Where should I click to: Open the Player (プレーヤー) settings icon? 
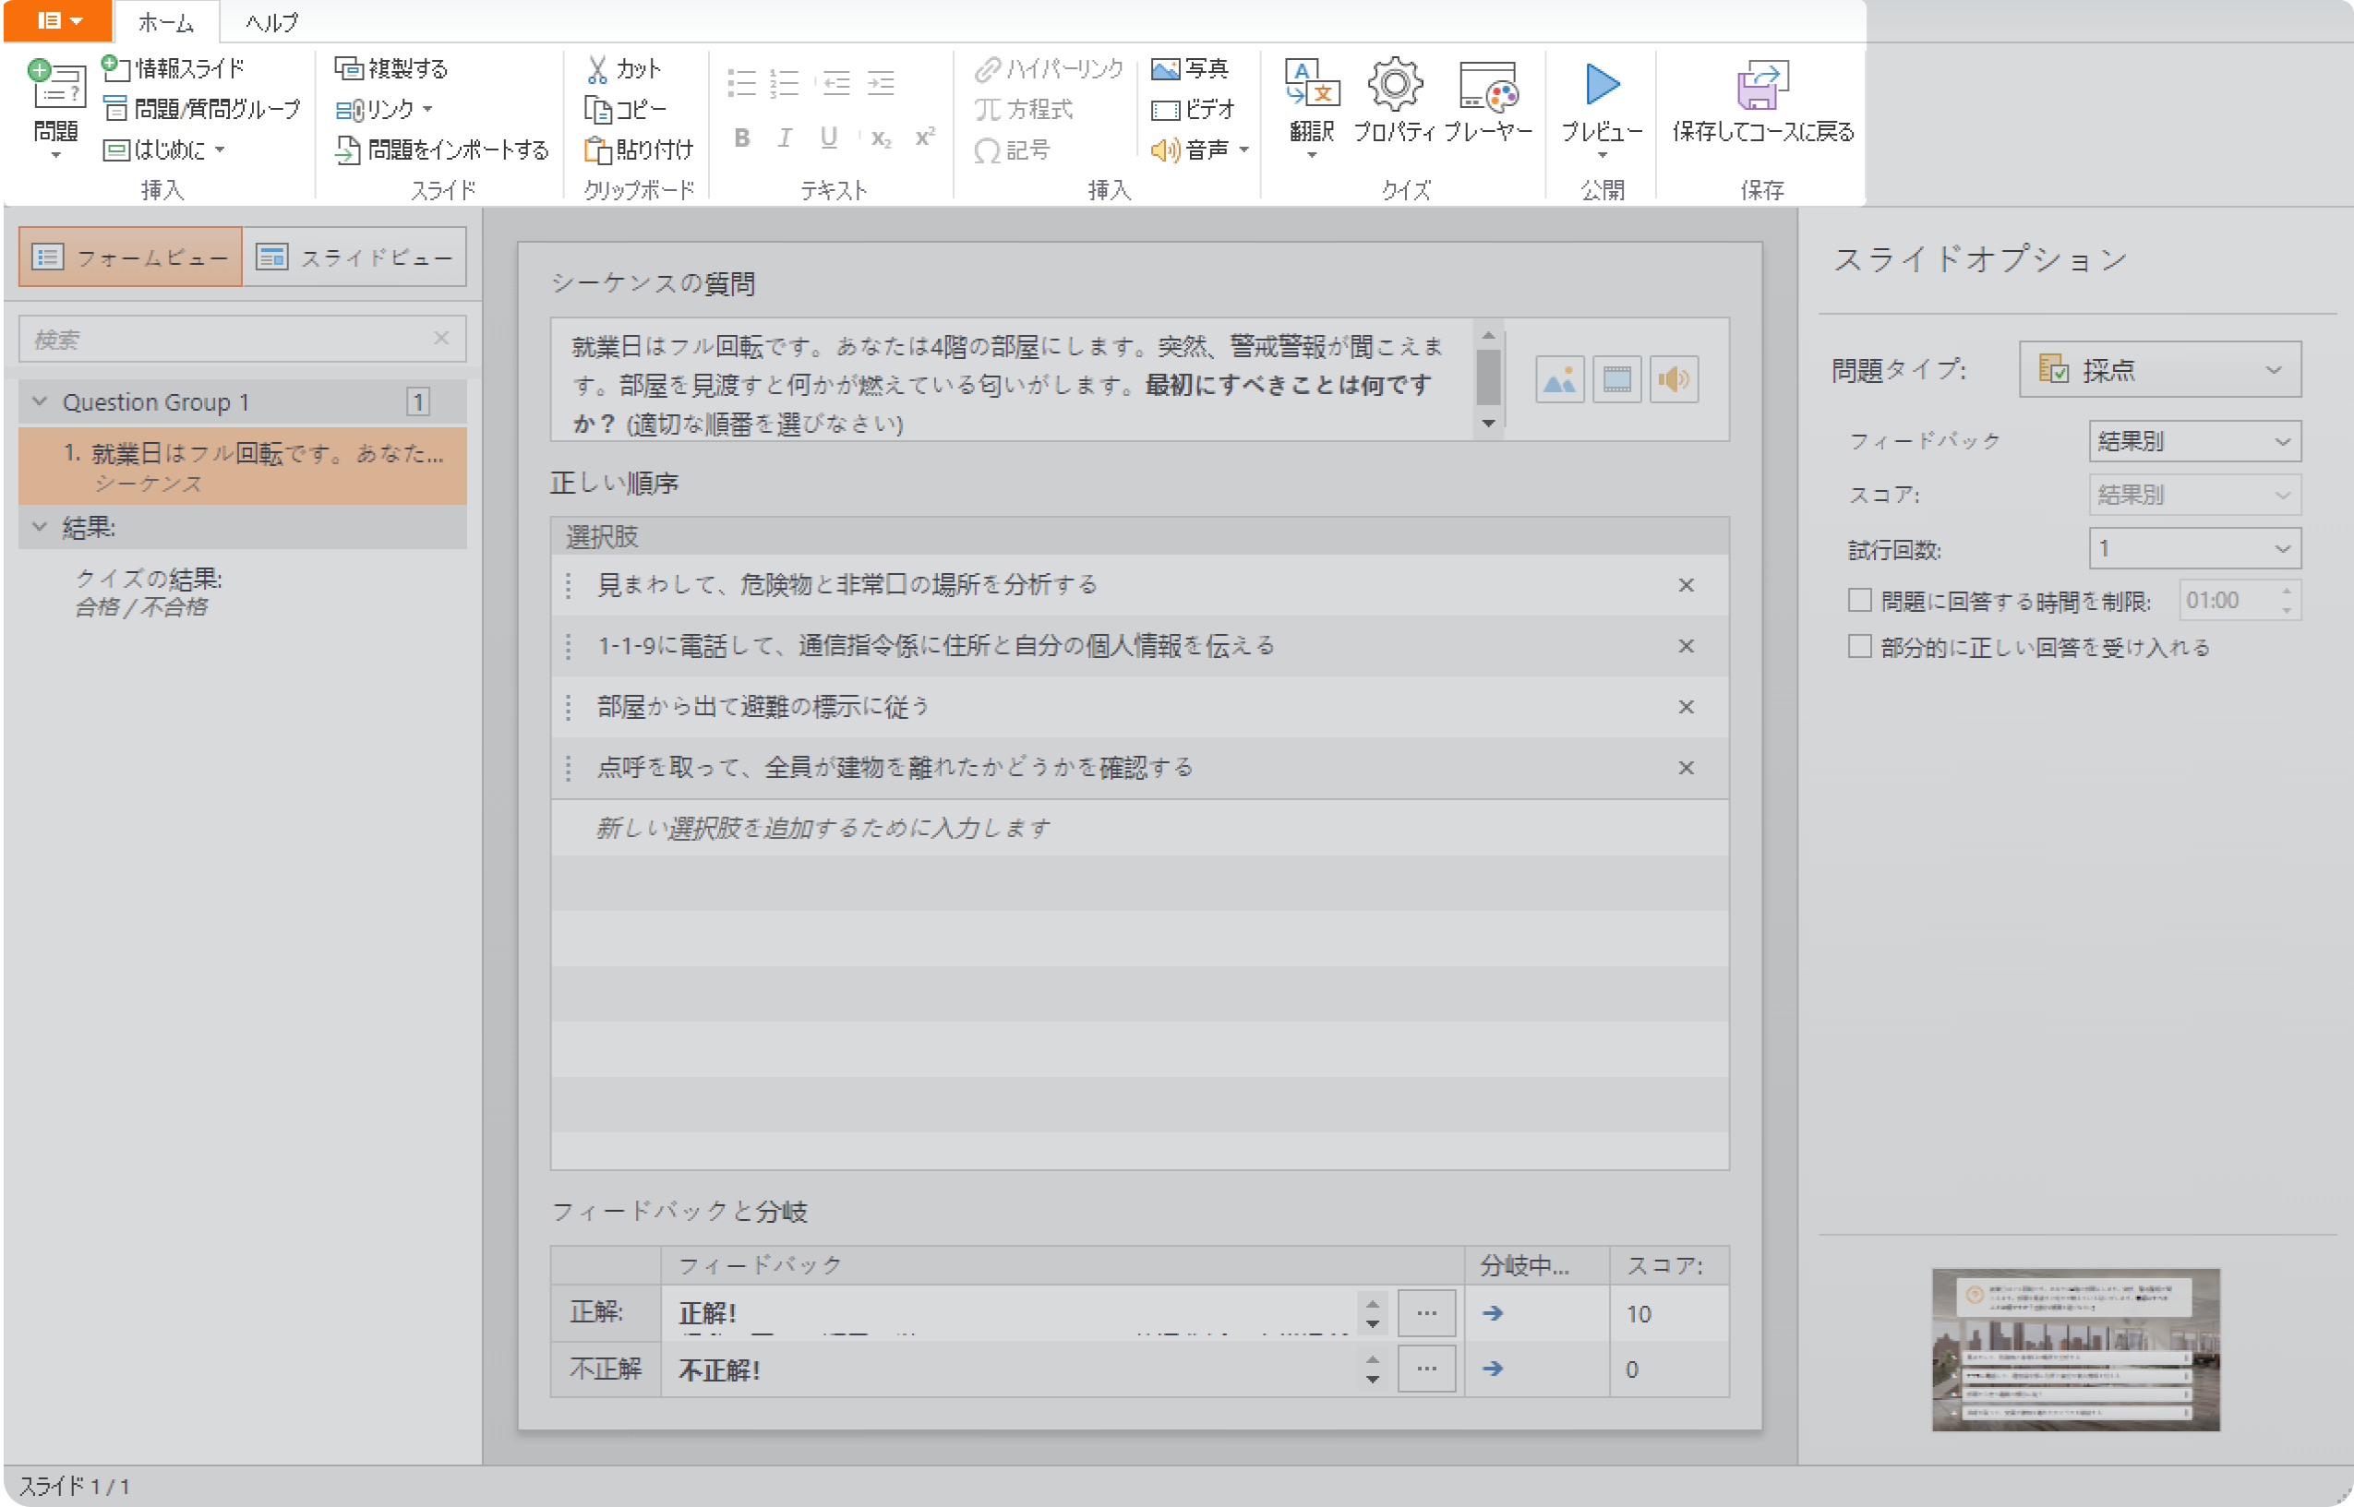(x=1487, y=86)
